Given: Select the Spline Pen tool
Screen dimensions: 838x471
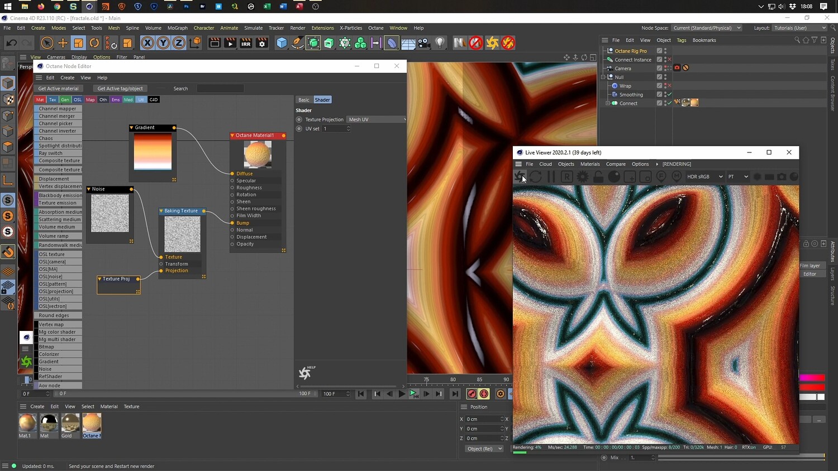Looking at the screenshot, I should (x=297, y=43).
